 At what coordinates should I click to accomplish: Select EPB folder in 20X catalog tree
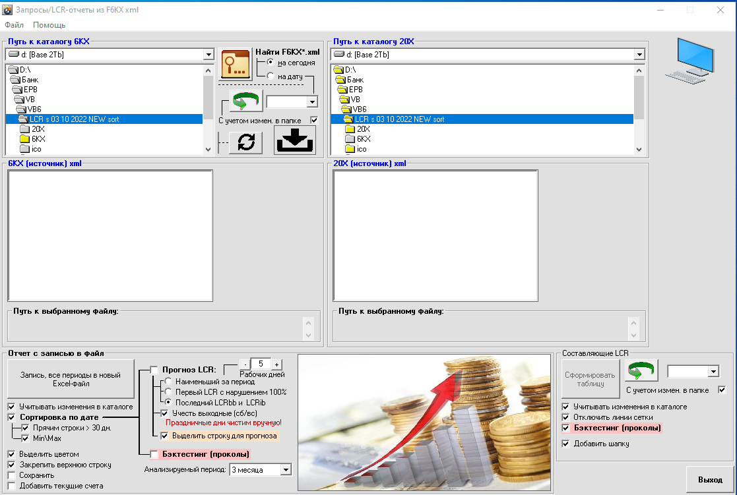pos(350,90)
